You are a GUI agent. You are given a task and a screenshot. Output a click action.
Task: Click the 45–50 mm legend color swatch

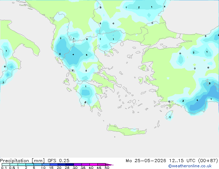[x=102, y=165]
